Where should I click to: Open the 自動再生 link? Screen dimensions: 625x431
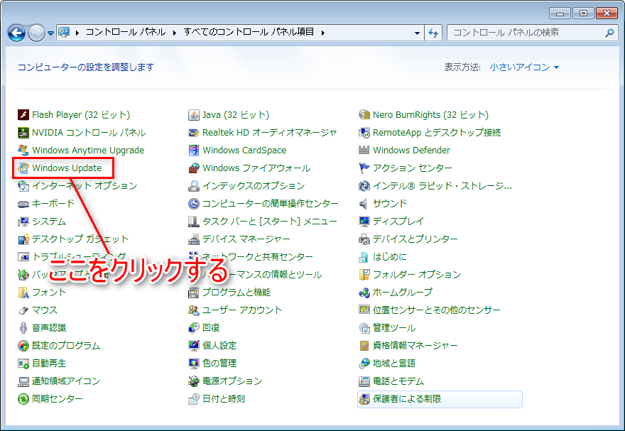[x=49, y=364]
